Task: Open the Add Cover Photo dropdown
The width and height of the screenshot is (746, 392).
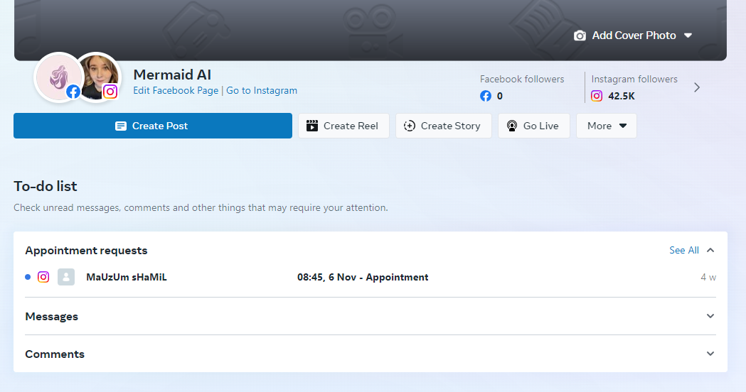Action: coord(633,36)
